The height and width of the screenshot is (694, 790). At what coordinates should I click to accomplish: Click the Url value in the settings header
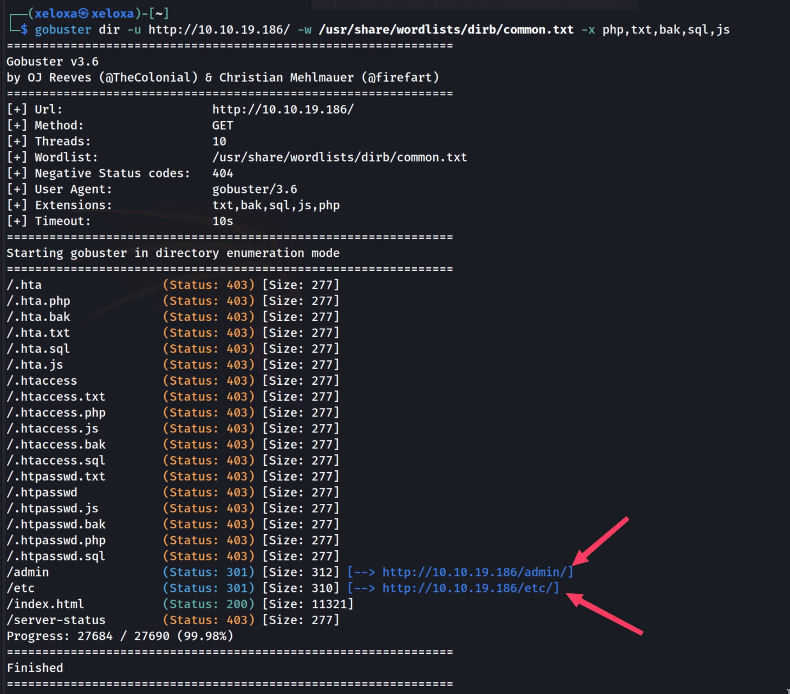[283, 109]
